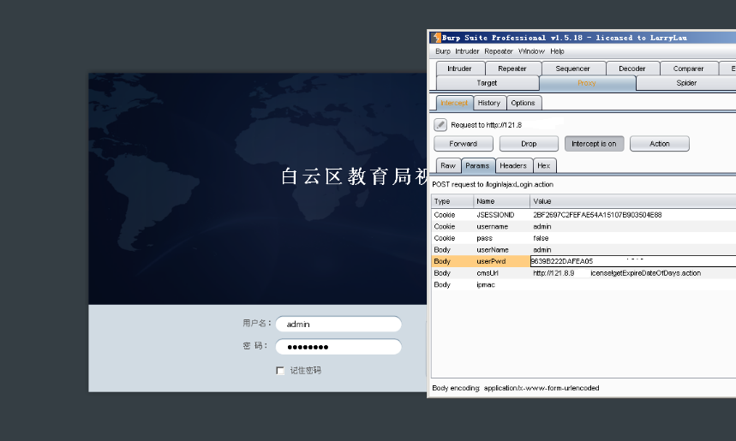
Task: Select the History sub-tab under Proxy
Action: (489, 103)
